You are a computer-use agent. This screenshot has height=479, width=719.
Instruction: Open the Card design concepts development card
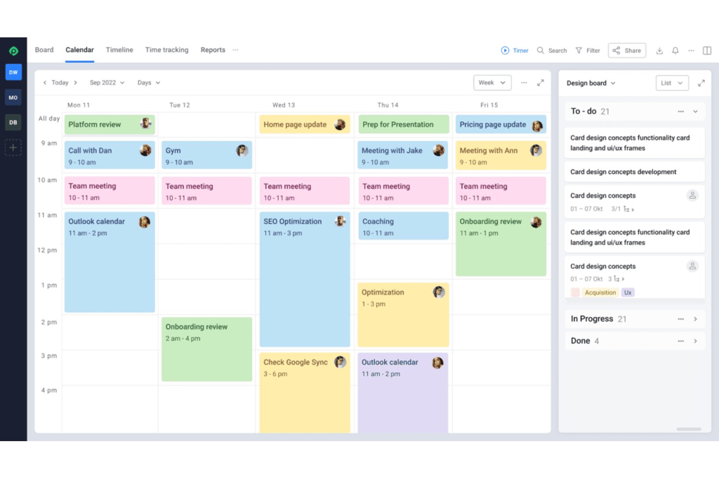[x=634, y=172]
